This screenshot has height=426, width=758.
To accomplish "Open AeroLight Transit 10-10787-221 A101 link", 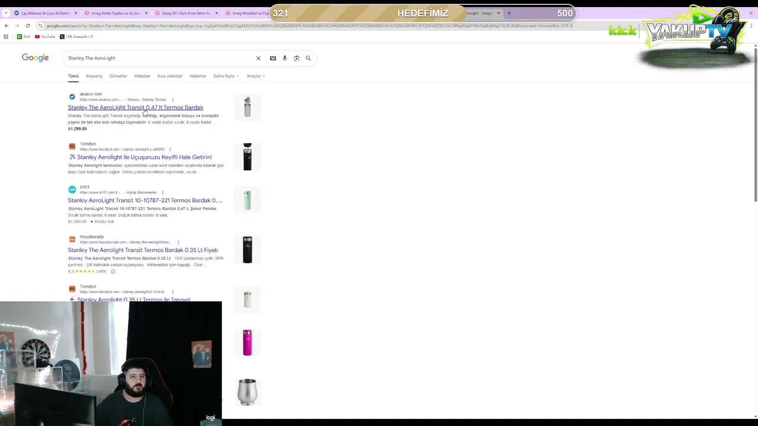I will click(145, 201).
